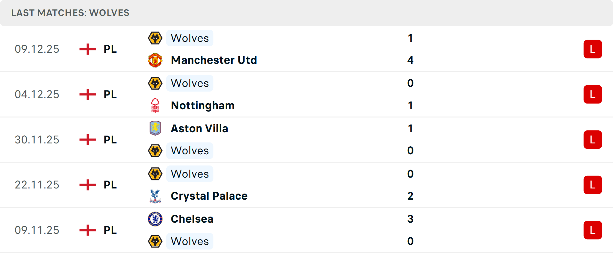
Task: Select the Manchester Utd club badge
Action: pyautogui.click(x=155, y=60)
